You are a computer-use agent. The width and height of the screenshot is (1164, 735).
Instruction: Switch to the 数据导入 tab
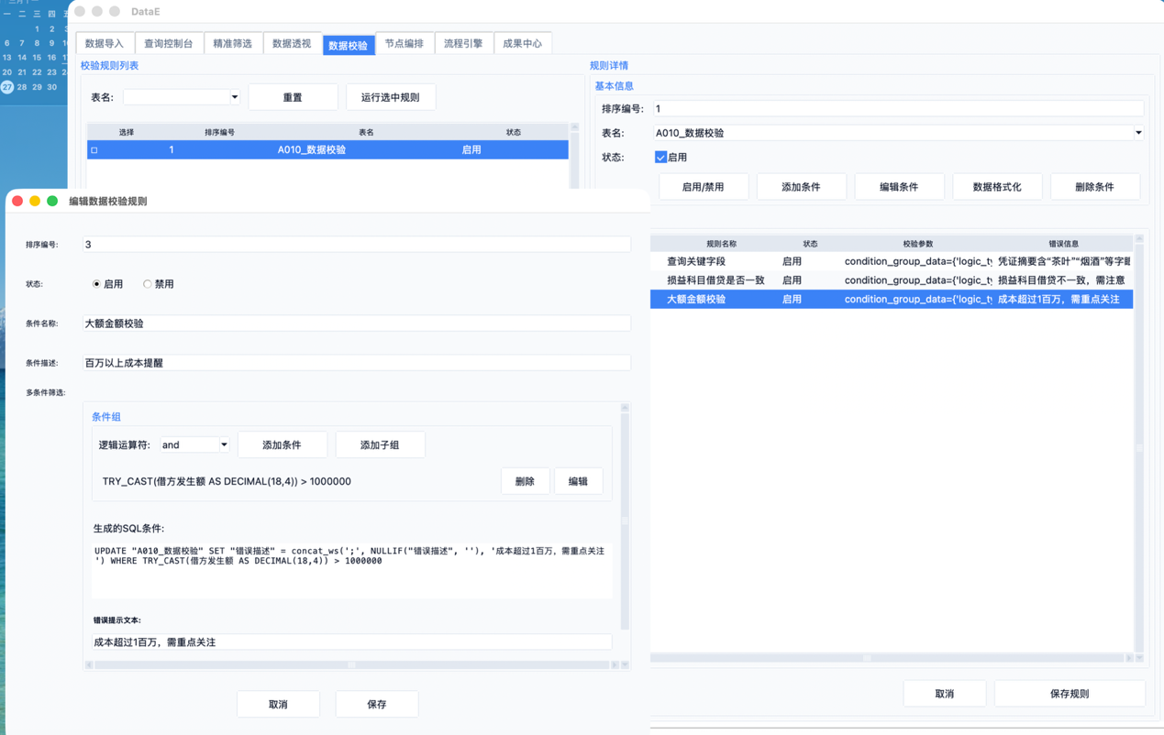coord(105,43)
